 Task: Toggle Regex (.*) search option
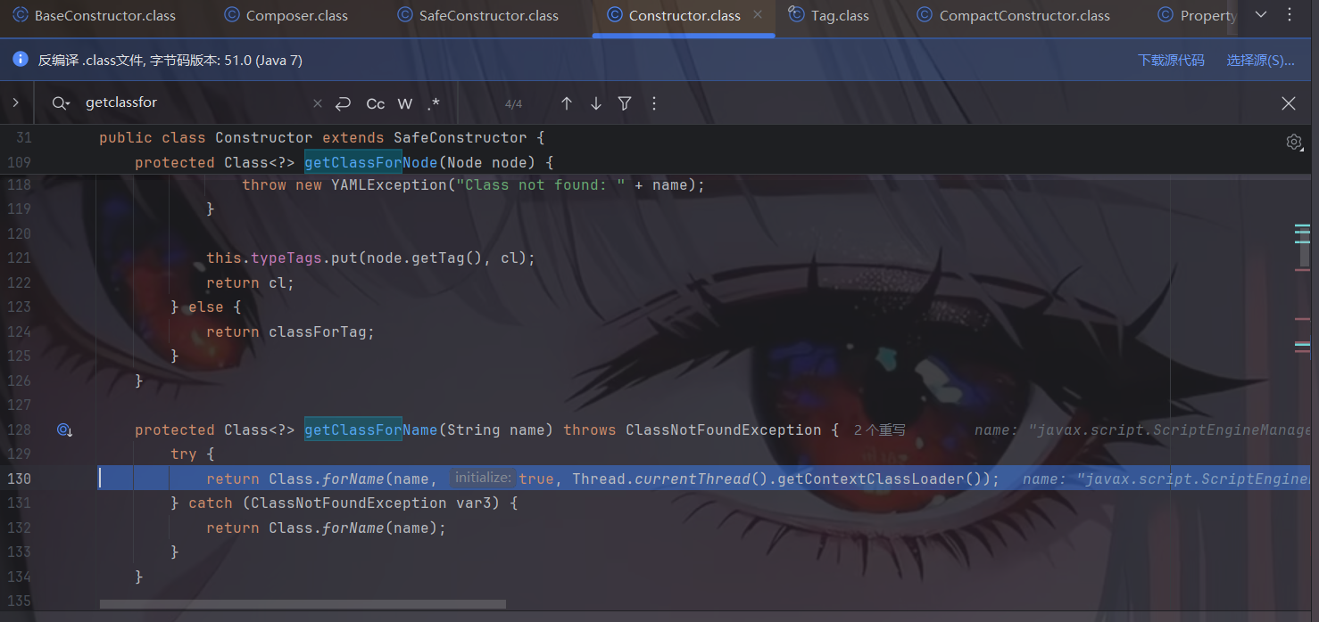coord(434,103)
